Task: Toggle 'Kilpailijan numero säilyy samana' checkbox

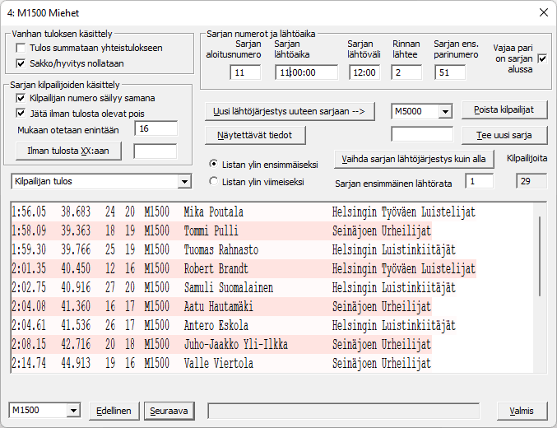Action: (21, 98)
